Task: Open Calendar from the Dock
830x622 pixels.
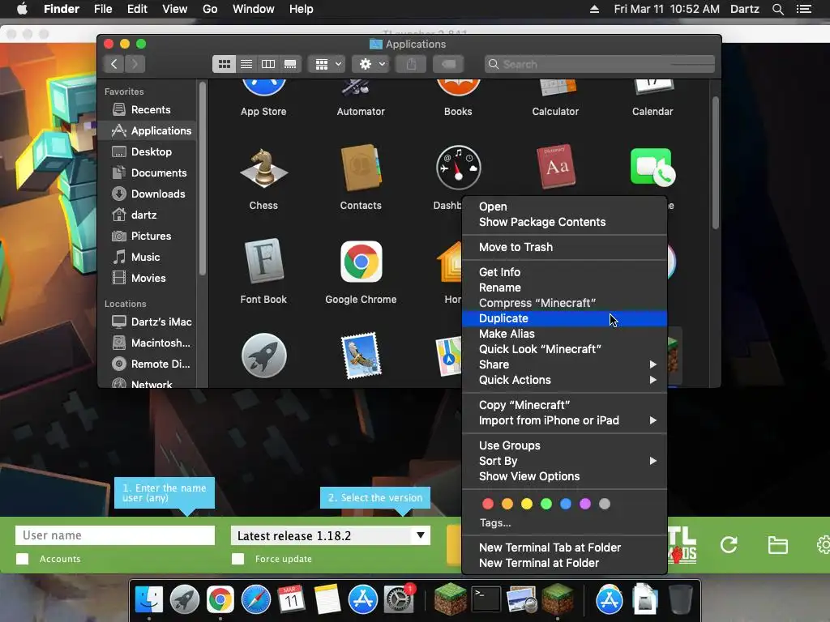Action: click(291, 600)
